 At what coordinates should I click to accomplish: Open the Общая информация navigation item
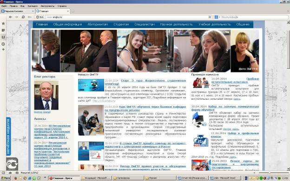pyautogui.click(x=67, y=24)
